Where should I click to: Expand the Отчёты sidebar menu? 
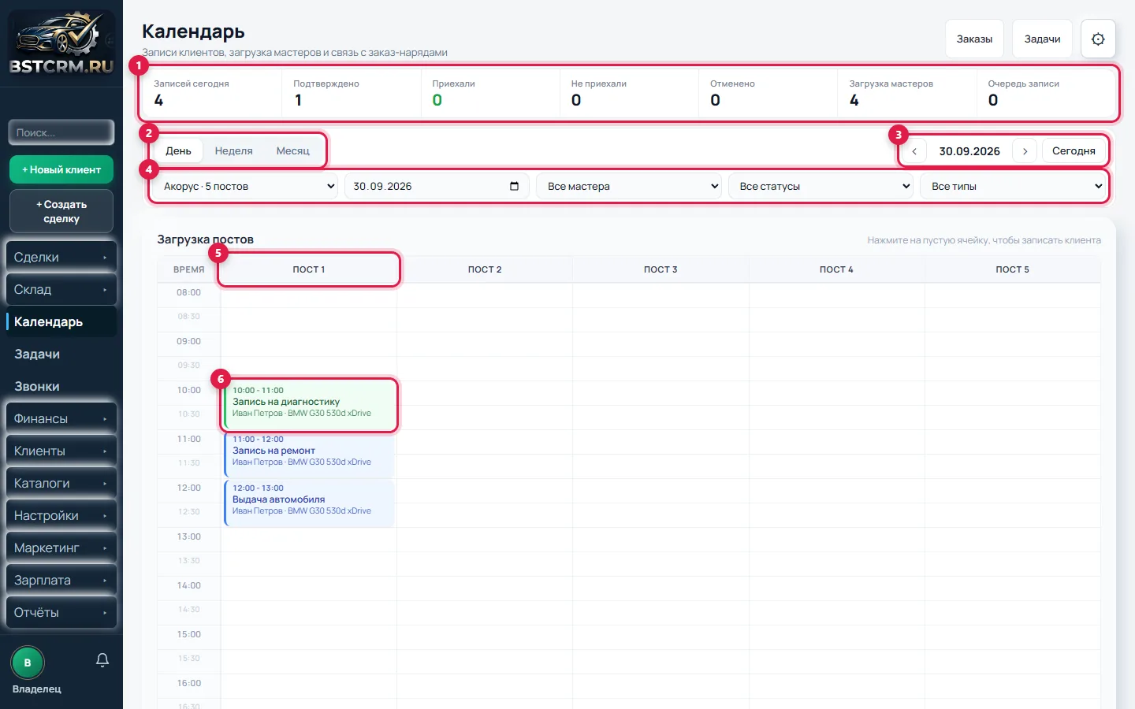pos(61,613)
